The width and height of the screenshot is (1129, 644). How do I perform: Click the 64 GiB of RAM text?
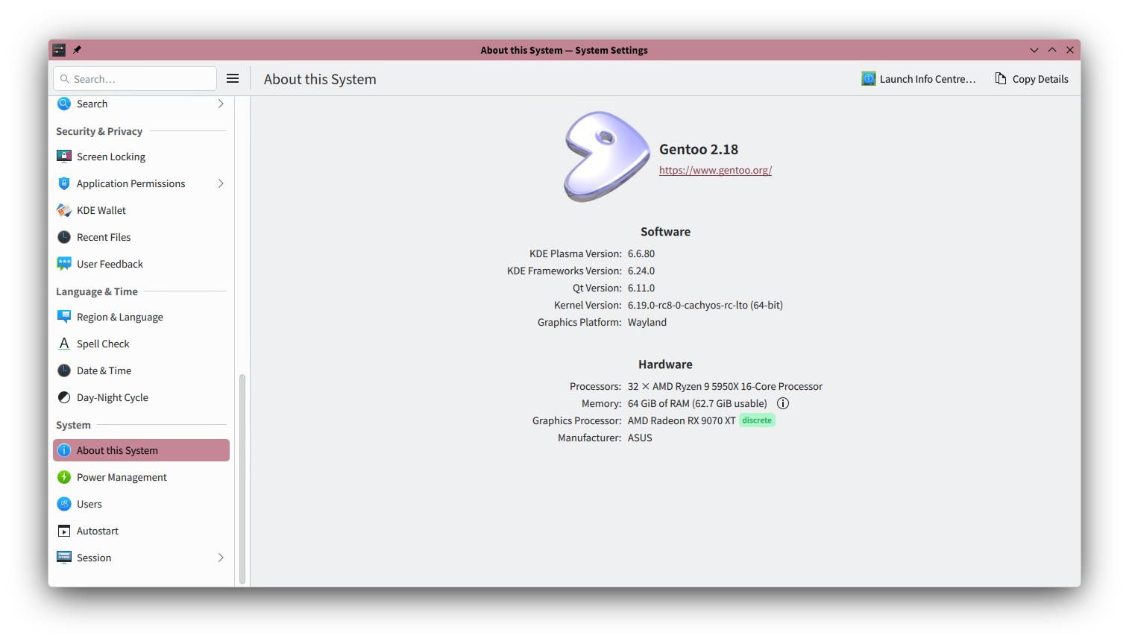click(697, 403)
